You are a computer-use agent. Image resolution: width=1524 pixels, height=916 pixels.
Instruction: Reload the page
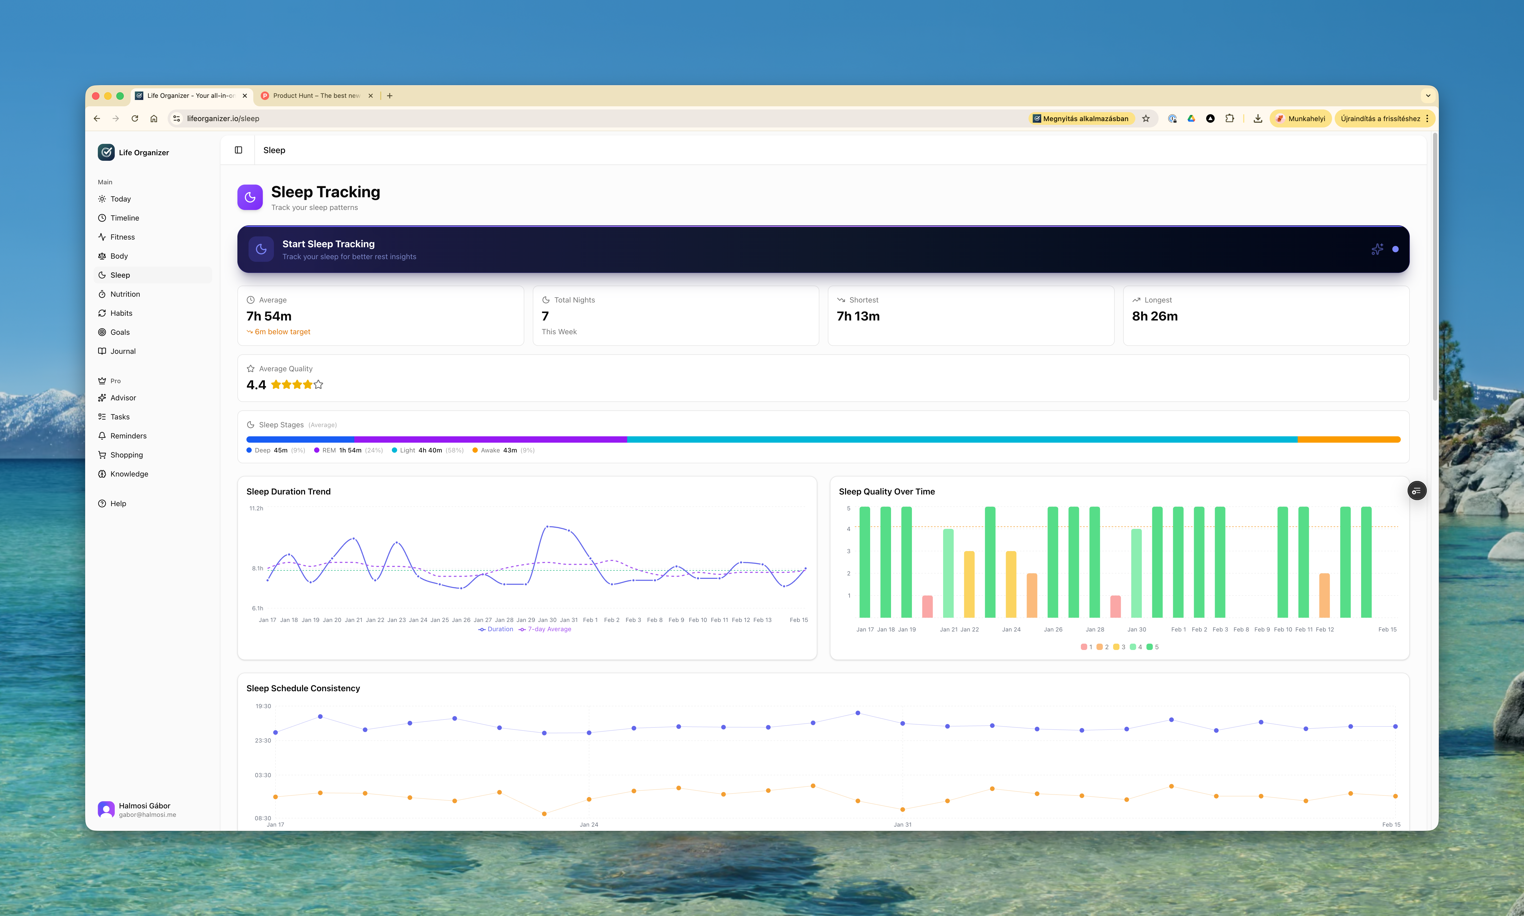135,118
